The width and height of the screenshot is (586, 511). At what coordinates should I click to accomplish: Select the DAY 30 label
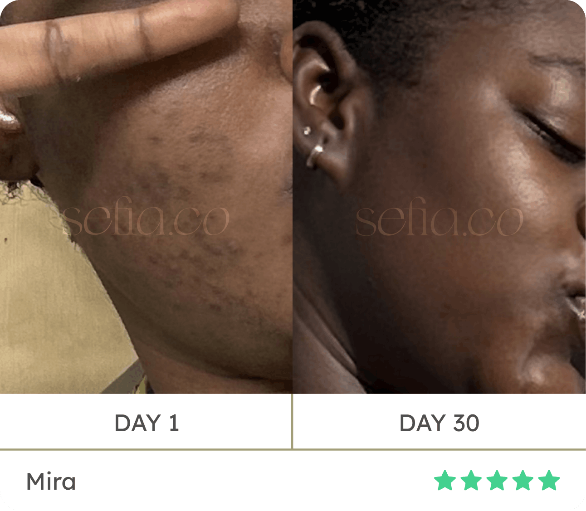click(439, 423)
